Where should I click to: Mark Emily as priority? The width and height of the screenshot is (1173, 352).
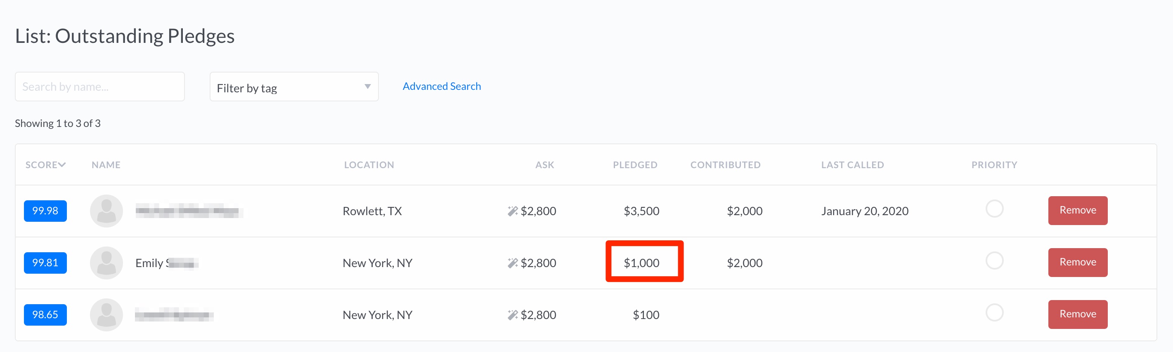[x=995, y=260]
